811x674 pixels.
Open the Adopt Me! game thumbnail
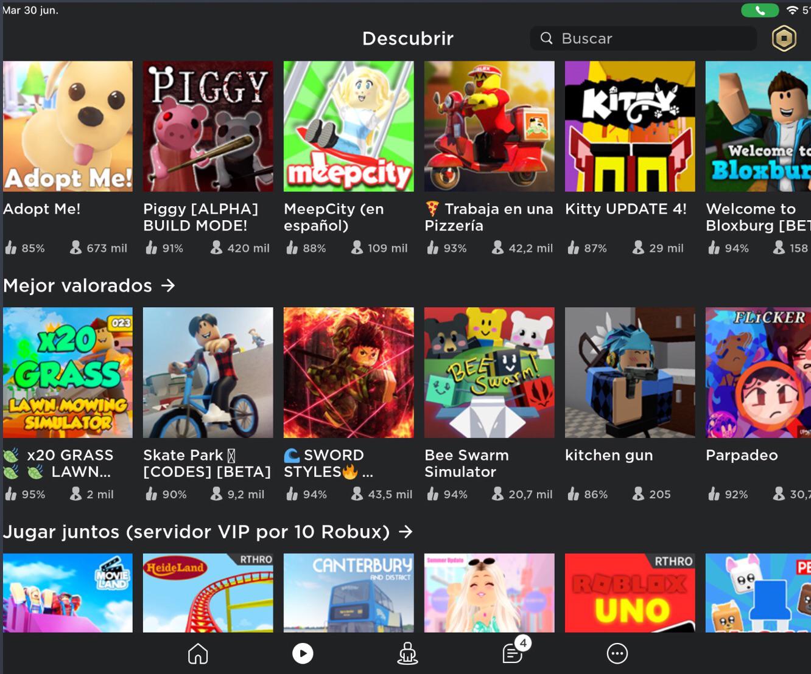tap(68, 127)
